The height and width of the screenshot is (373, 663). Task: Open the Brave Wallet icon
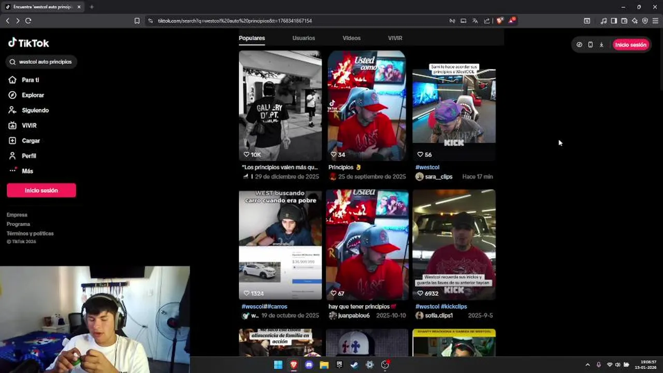[x=624, y=21]
